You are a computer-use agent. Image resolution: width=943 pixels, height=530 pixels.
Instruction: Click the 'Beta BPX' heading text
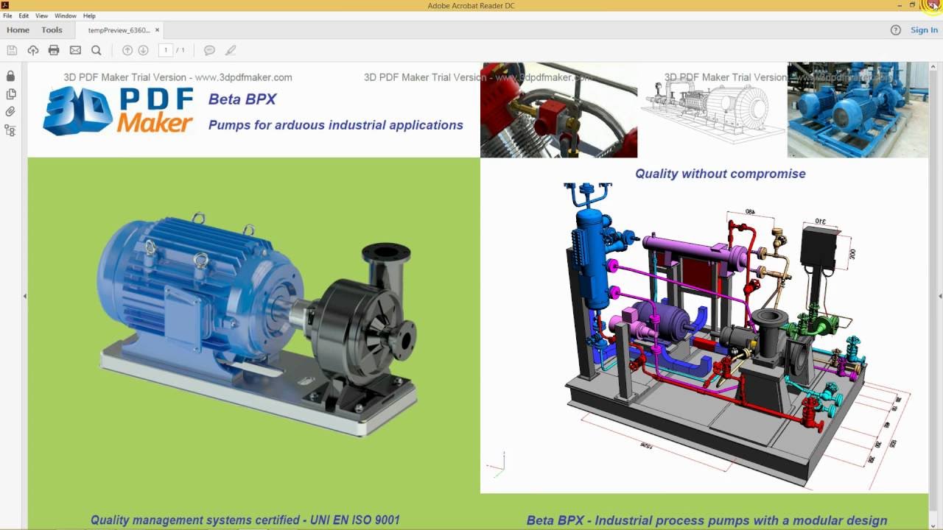coord(242,99)
